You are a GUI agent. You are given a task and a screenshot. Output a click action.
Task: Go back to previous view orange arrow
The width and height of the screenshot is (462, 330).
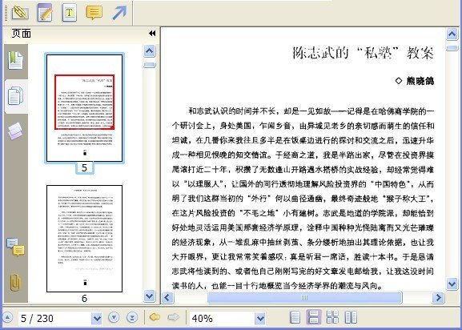pyautogui.click(x=155, y=317)
